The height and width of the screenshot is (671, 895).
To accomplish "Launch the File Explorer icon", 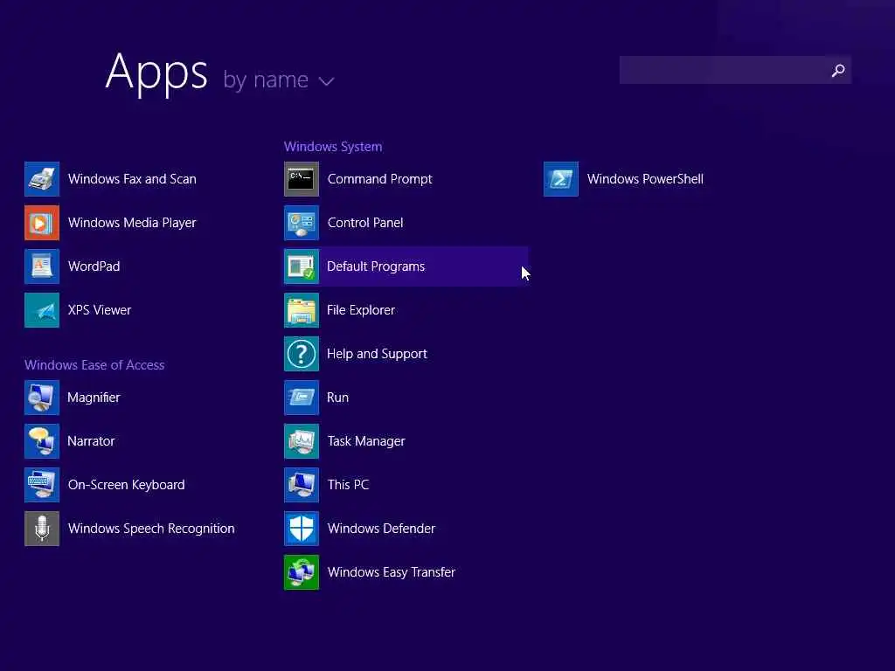I will (302, 310).
